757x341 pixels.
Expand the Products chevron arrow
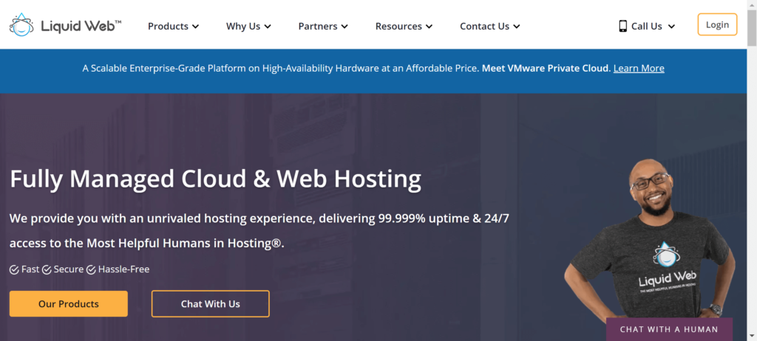pyautogui.click(x=195, y=27)
